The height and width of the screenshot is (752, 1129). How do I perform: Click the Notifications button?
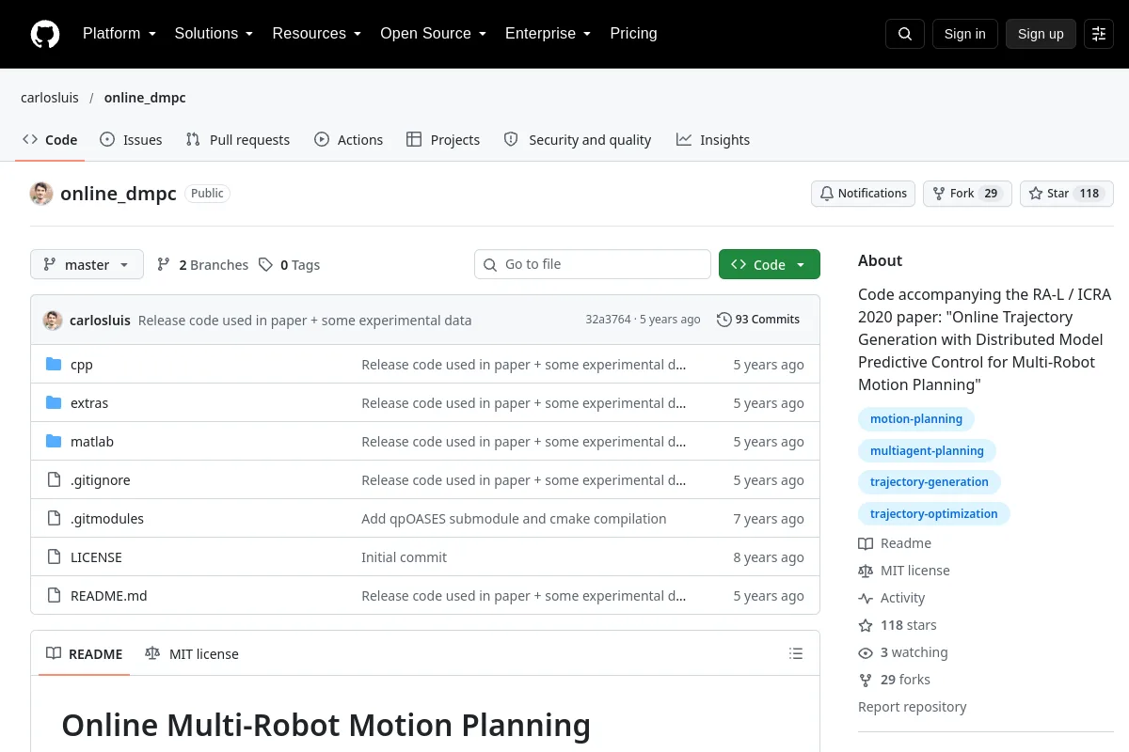(x=864, y=194)
